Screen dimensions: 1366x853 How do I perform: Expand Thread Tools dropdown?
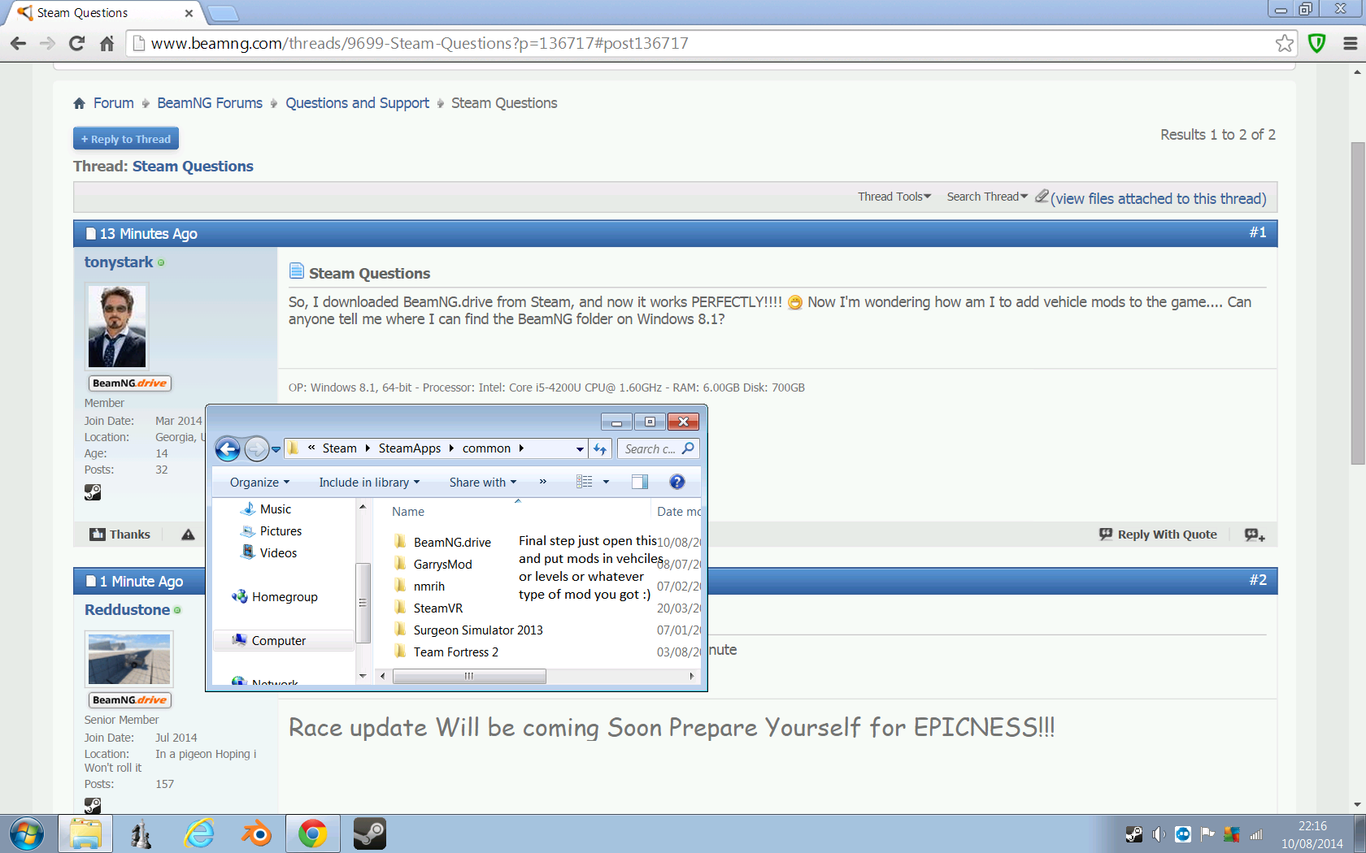coord(894,197)
